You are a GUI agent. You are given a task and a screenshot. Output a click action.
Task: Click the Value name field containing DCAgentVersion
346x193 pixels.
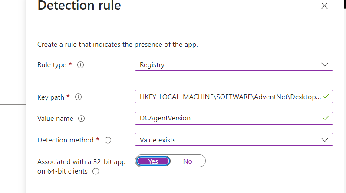[x=229, y=118]
